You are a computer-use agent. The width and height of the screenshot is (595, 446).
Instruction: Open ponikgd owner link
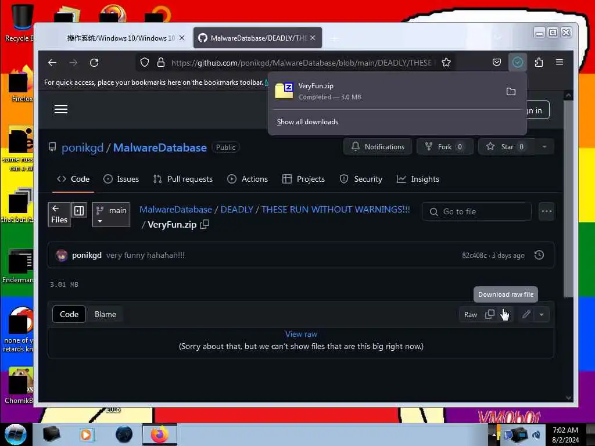click(83, 148)
